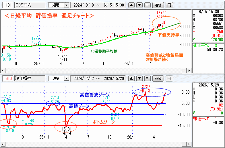Click the date range field 2024/8/9 ～ 6/5 15:30
The height and width of the screenshot is (148, 225).
coord(98,5)
